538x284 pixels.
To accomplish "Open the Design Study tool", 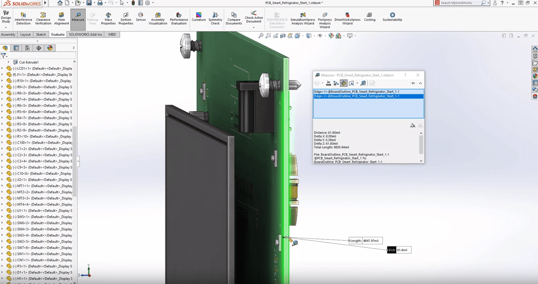I will (x=6, y=17).
